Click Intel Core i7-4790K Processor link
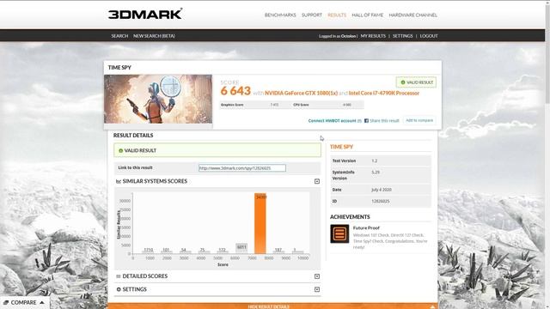Screen dimensions: 550x309 point(384,93)
